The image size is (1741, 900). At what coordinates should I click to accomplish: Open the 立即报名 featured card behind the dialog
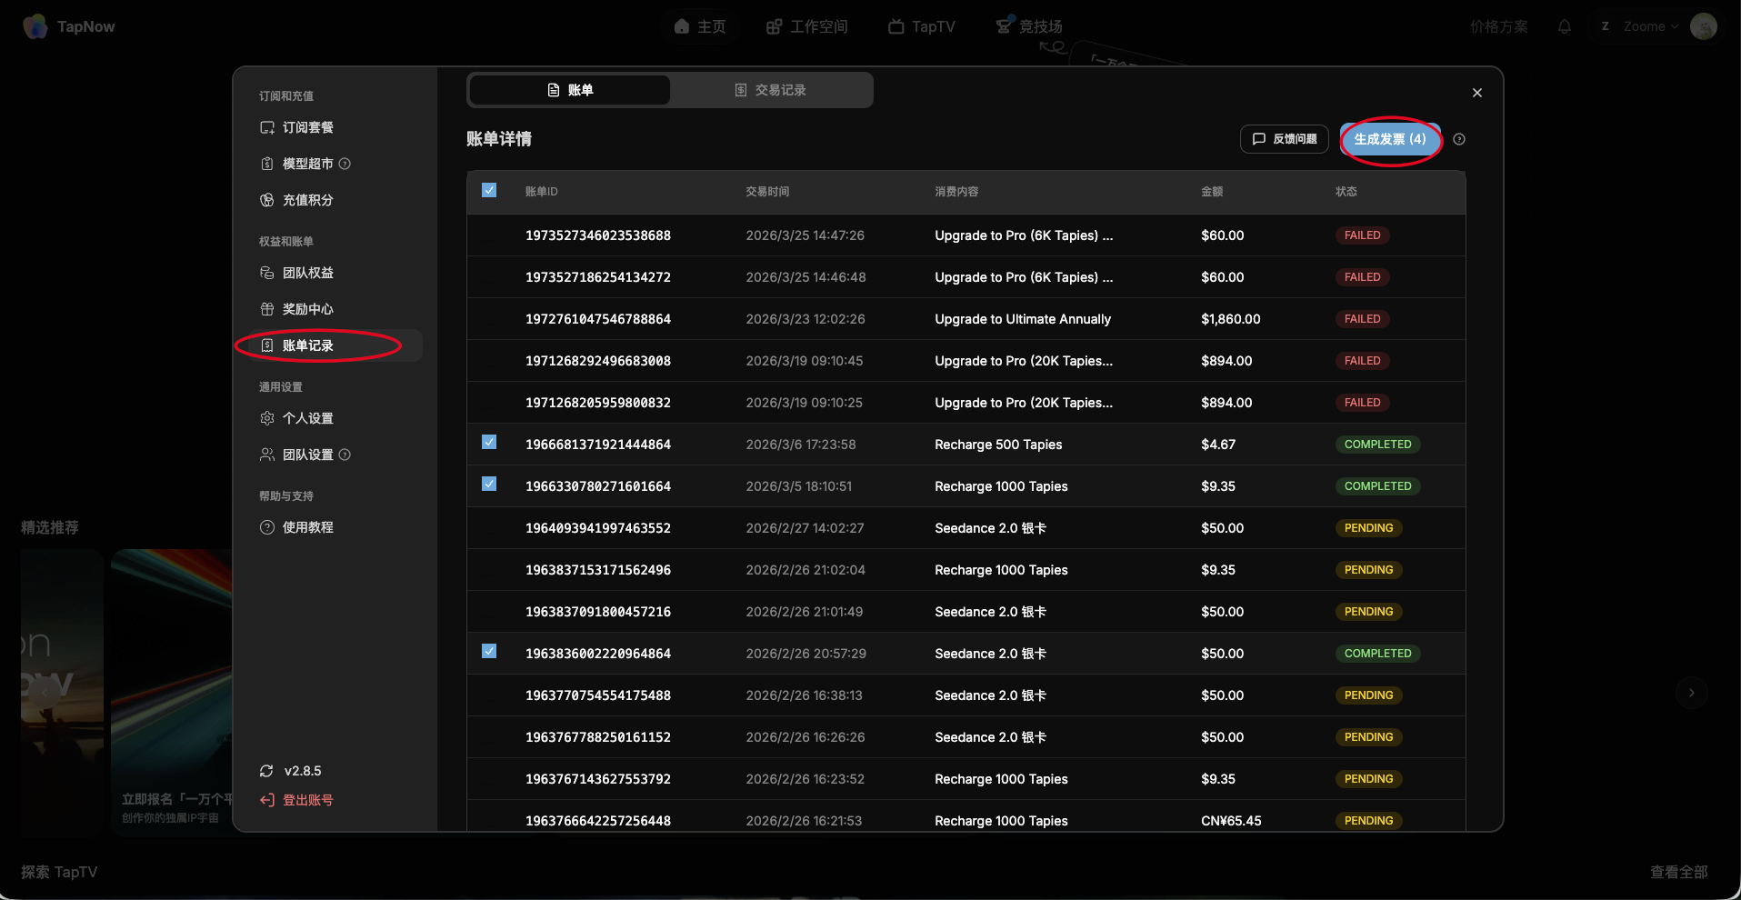click(172, 693)
